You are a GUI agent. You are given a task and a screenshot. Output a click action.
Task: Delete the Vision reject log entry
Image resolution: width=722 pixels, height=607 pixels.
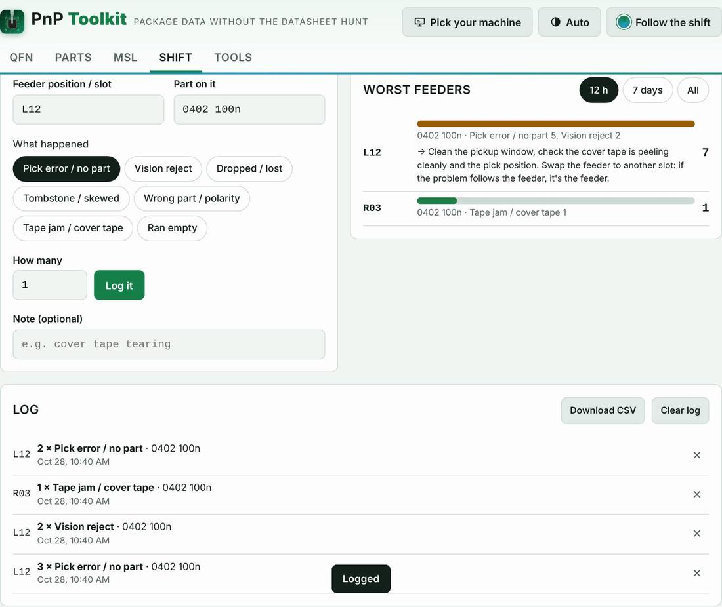pos(696,534)
